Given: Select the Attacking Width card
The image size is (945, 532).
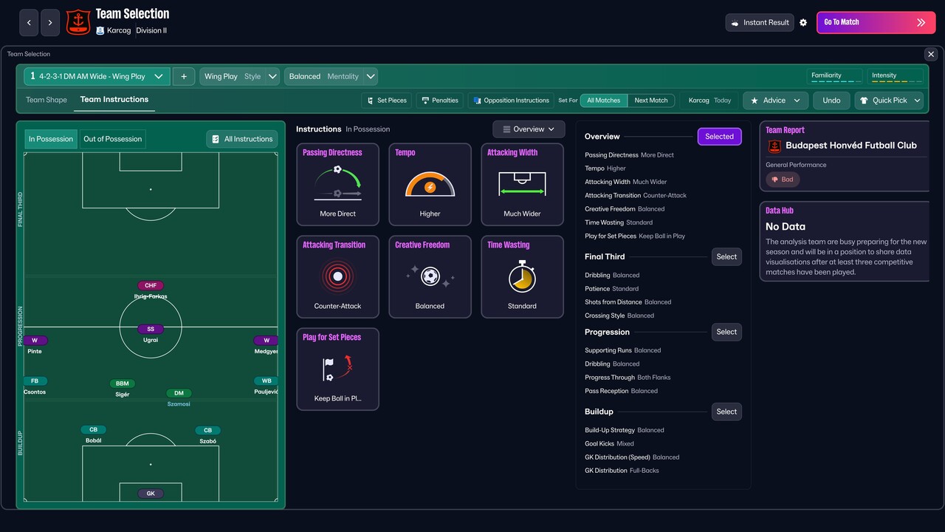Looking at the screenshot, I should pyautogui.click(x=522, y=185).
